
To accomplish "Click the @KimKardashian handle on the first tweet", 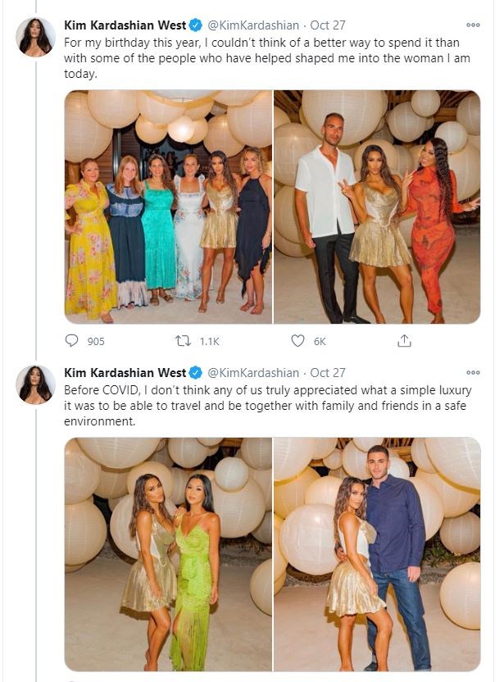I will [253, 25].
